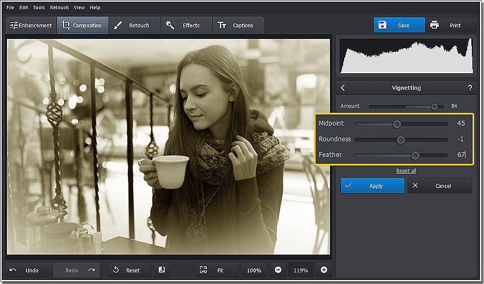The height and width of the screenshot is (284, 484).
Task: Open the View menu
Action: coord(79,7)
